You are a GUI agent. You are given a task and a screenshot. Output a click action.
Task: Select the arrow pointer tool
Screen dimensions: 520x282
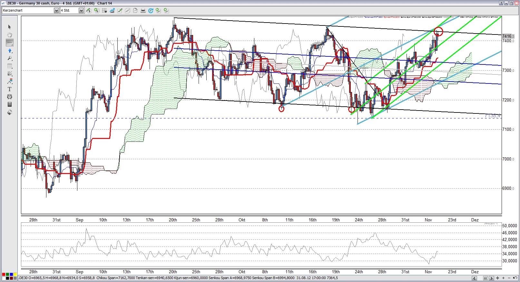(9, 27)
